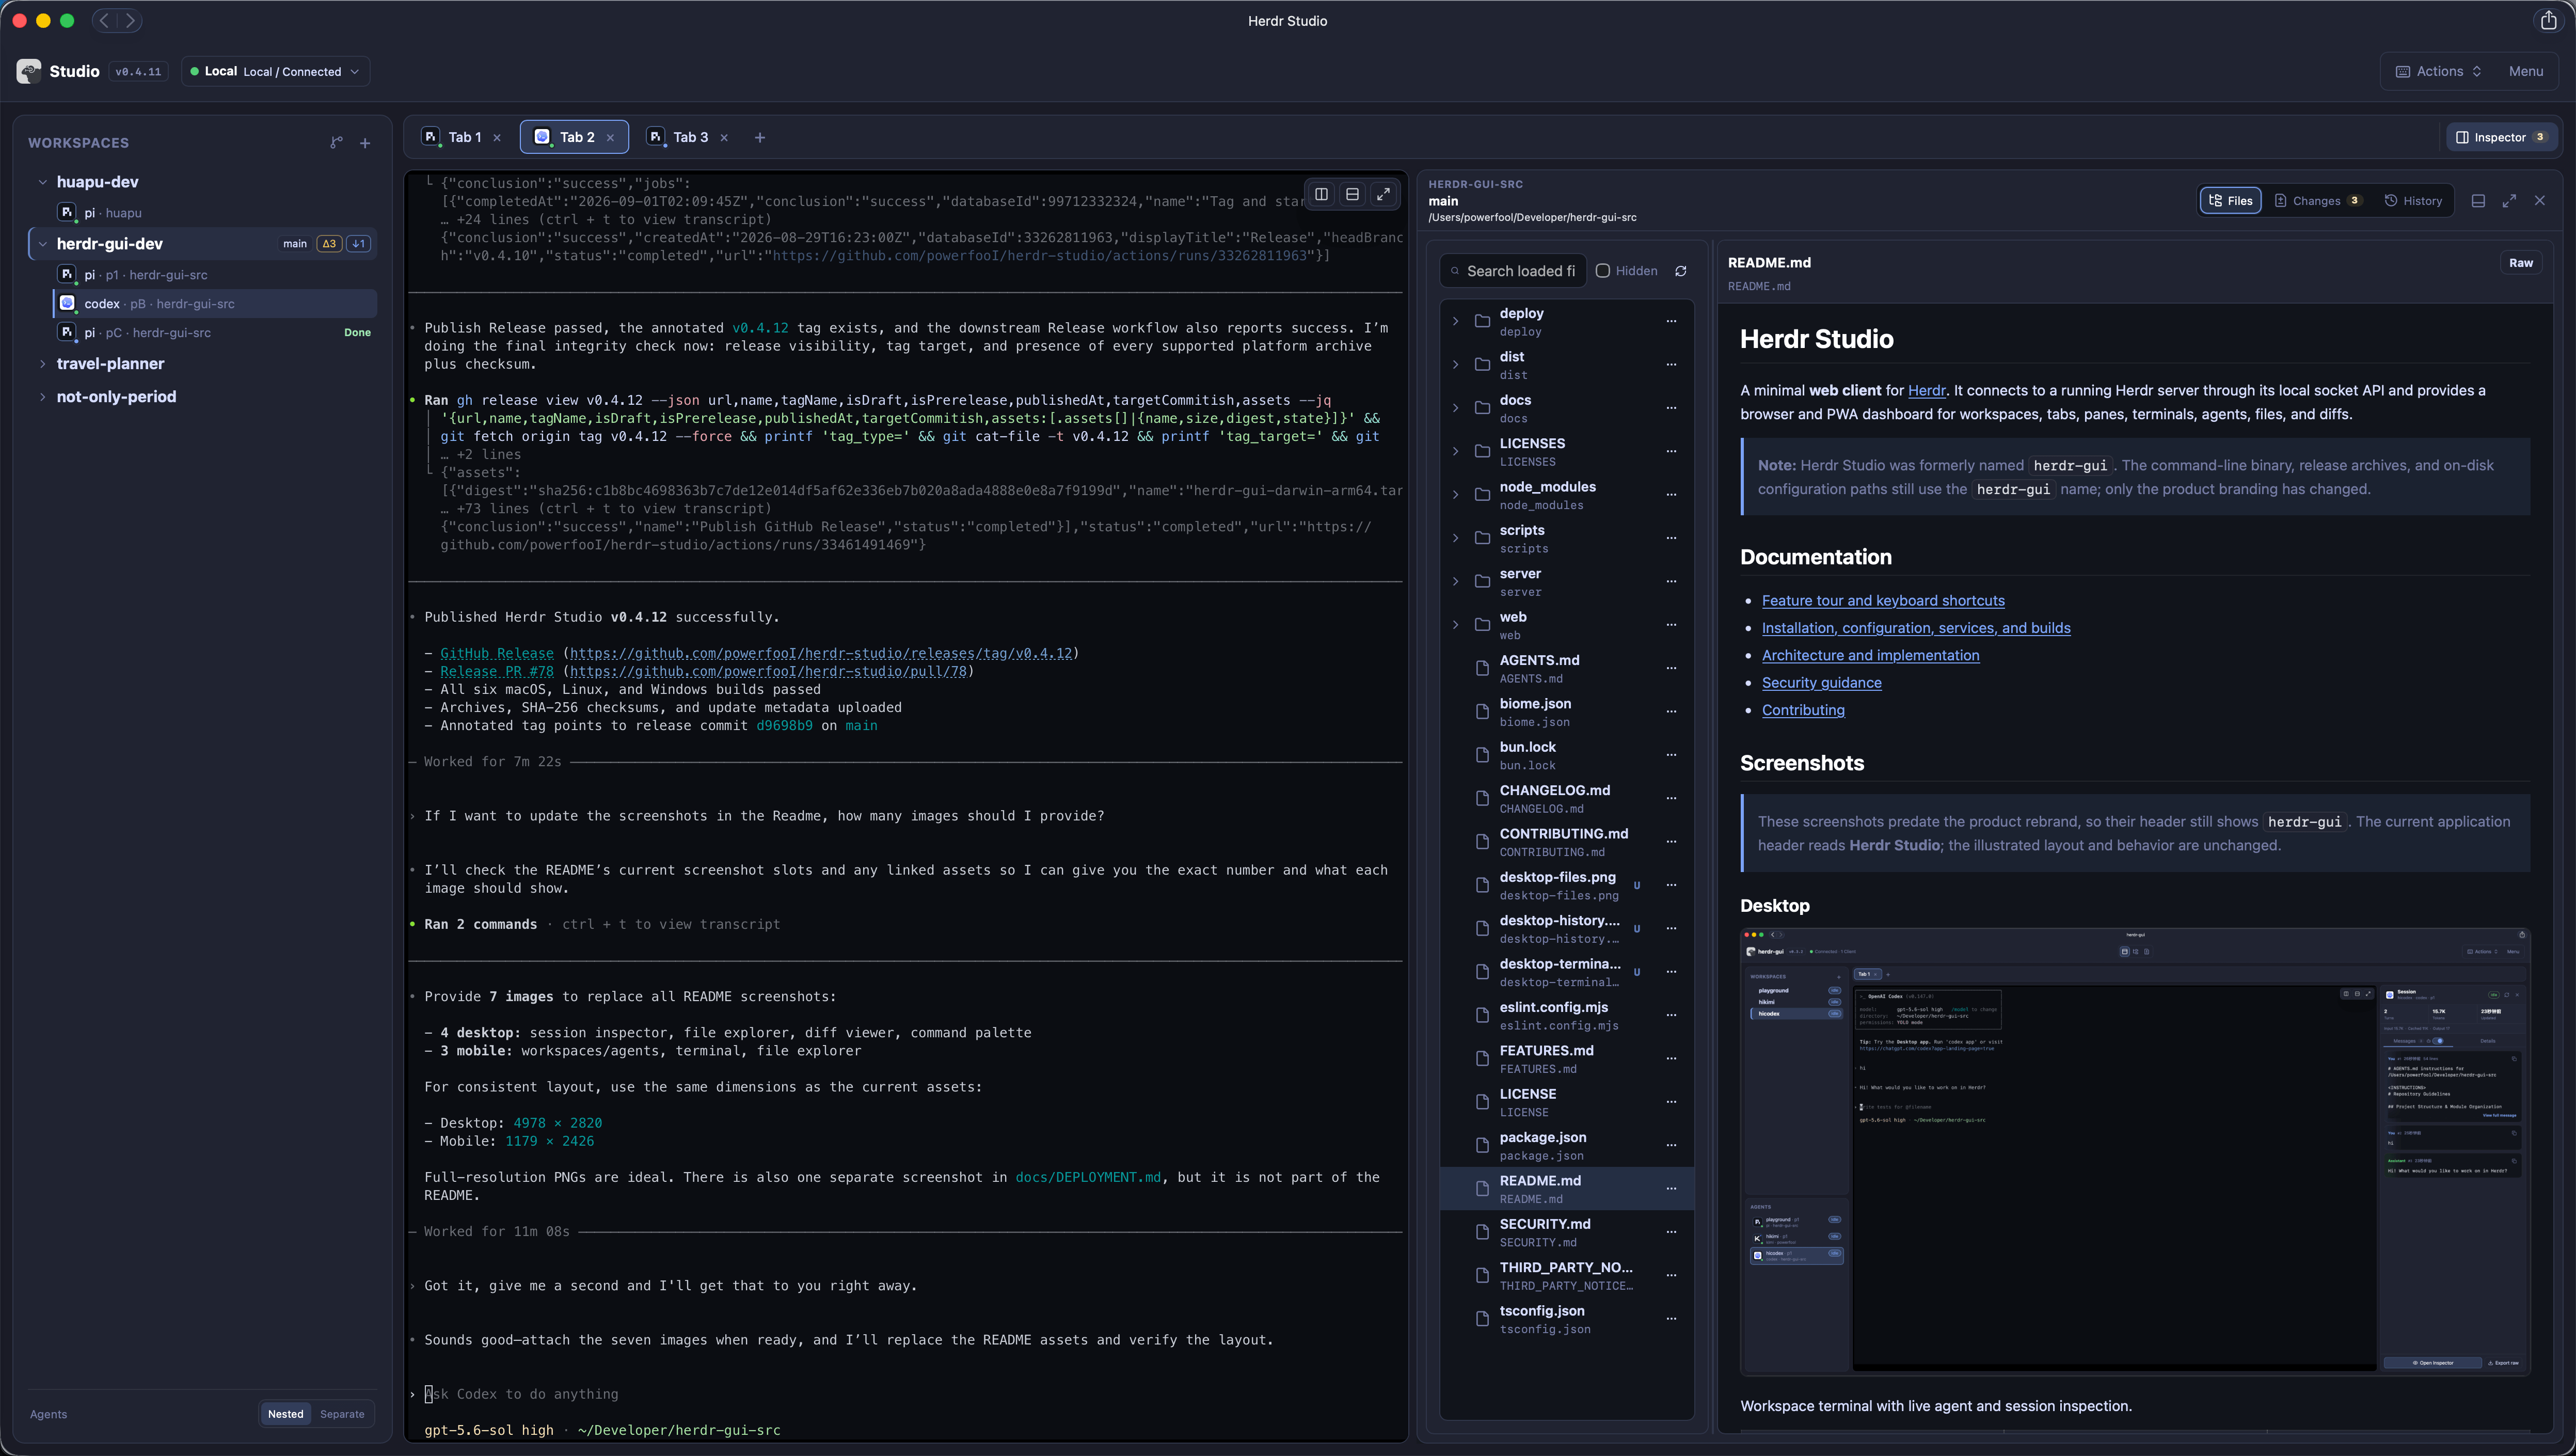Select the Files tab in inspector
This screenshot has width=2576, height=1456.
point(2230,201)
